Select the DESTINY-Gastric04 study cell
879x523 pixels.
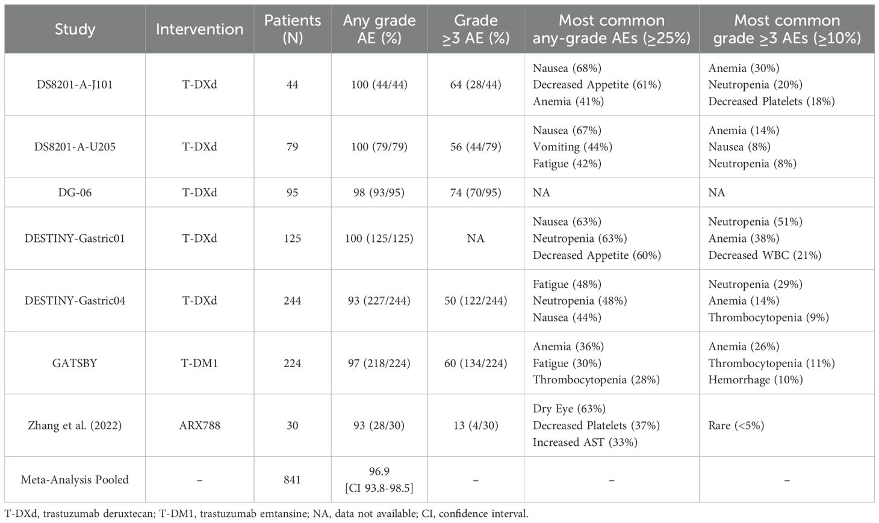[75, 300]
